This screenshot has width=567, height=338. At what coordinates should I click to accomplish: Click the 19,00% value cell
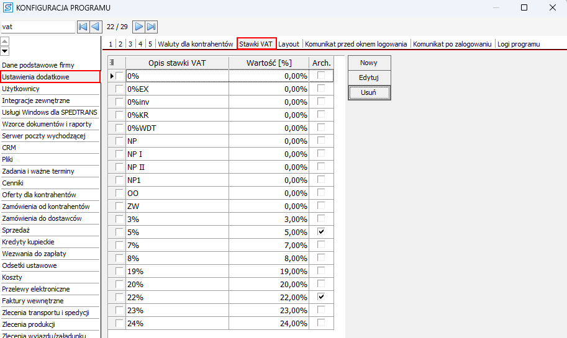(269, 271)
